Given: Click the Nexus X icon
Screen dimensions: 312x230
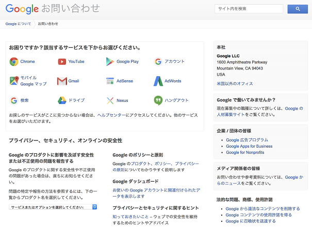Looking at the screenshot, I should [110, 101].
